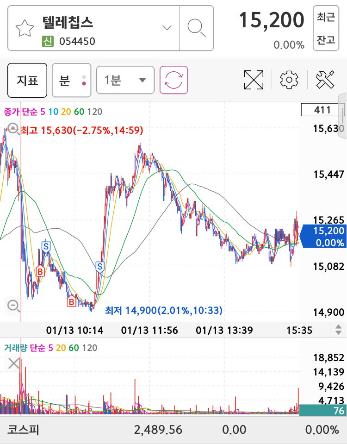The width and height of the screenshot is (347, 444).
Task: Click the side panel pull handle
Action: [x=343, y=115]
